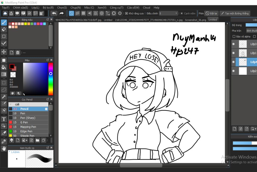The height and width of the screenshot is (172, 257).
Task: Enable crisscross grid snap
Action: tap(83, 14)
